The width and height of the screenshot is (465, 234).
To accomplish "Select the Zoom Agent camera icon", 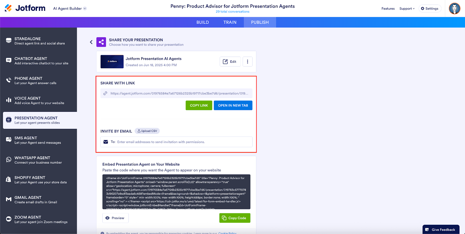I will click(9, 219).
